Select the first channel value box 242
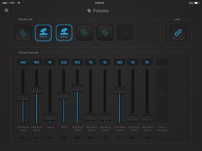The width and height of the screenshot is (202, 151). tap(23, 62)
